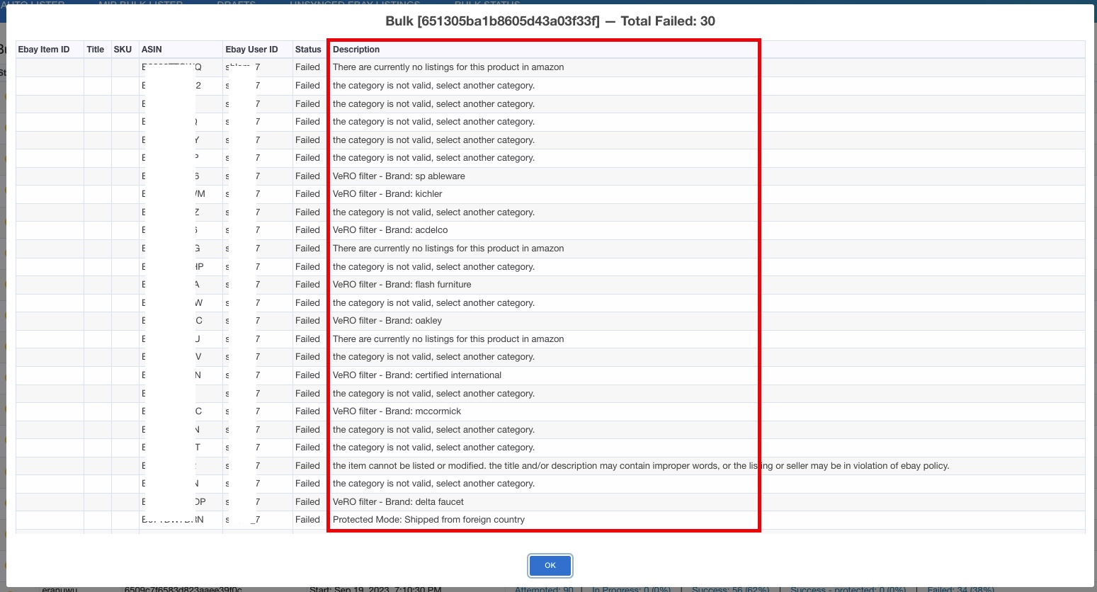Click the certified international VeRO description
This screenshot has width=1097, height=592.
[x=416, y=375]
